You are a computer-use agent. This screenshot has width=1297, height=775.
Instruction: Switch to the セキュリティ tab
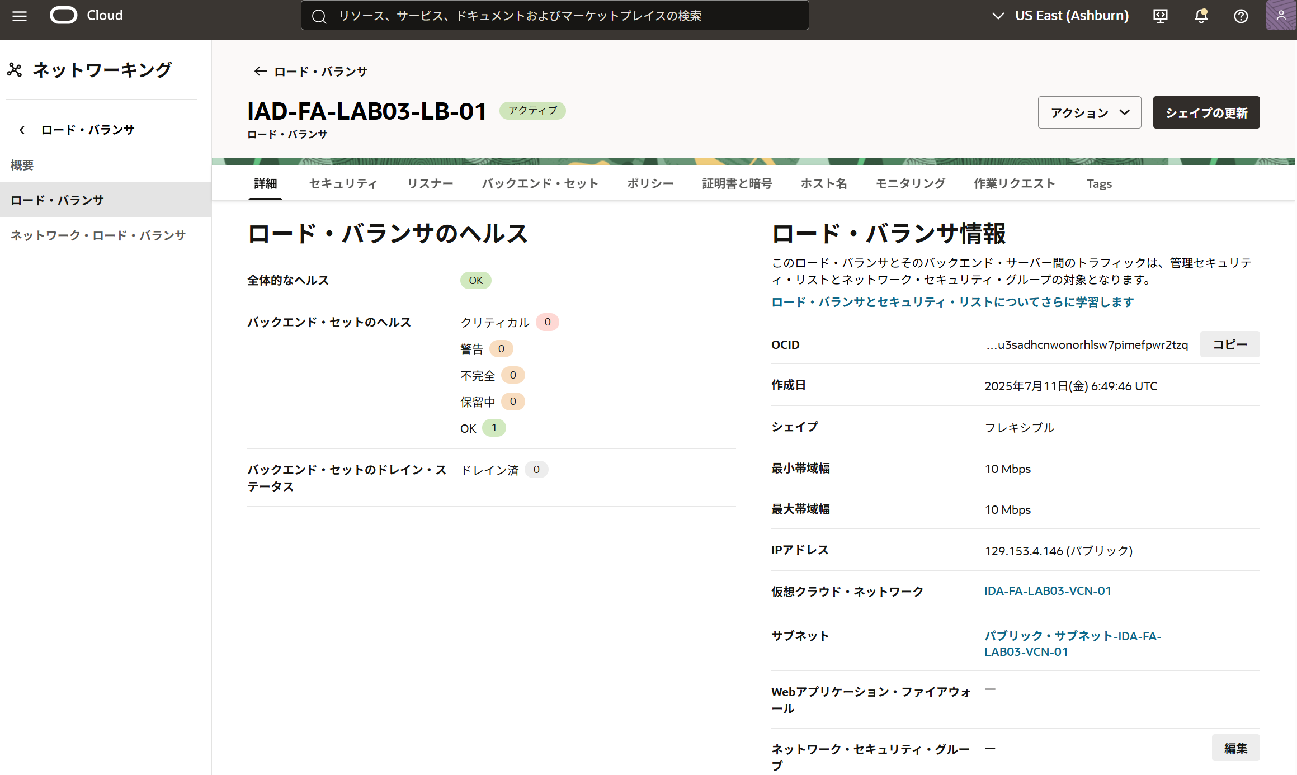343,183
